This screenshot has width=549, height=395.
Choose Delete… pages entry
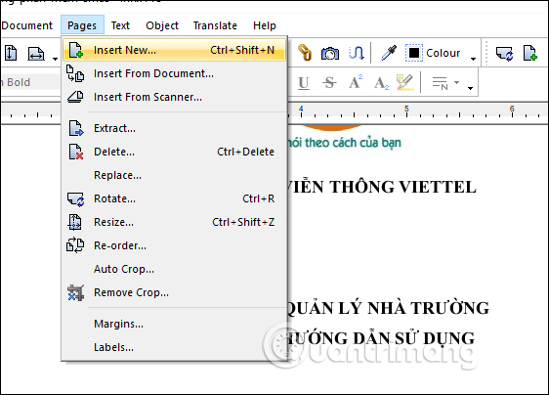[x=174, y=152]
